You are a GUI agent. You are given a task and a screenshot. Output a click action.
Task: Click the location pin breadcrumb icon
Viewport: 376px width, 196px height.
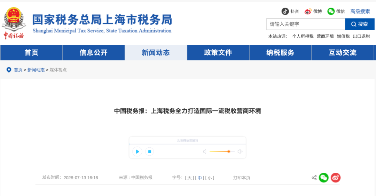coord(9,70)
